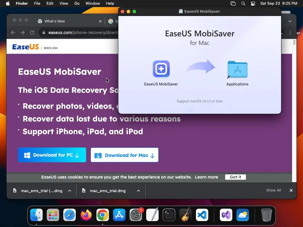Reload the Chrome page

(x=32, y=33)
